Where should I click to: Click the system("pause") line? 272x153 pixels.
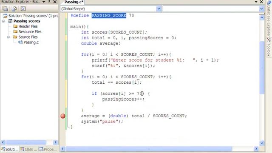tap(102, 122)
